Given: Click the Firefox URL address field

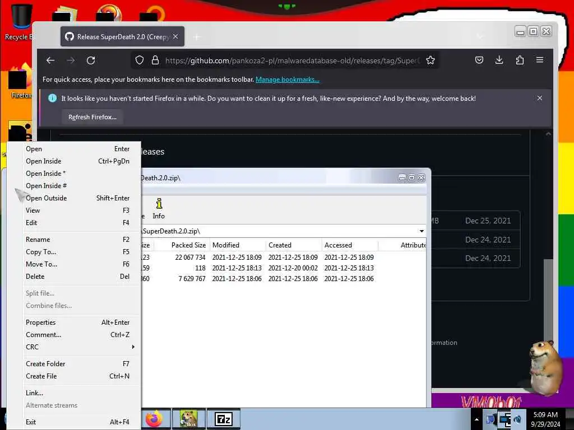Looking at the screenshot, I should click(293, 60).
